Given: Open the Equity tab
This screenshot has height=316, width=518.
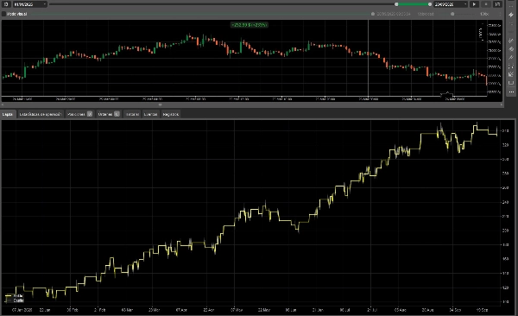Looking at the screenshot, I should point(8,114).
